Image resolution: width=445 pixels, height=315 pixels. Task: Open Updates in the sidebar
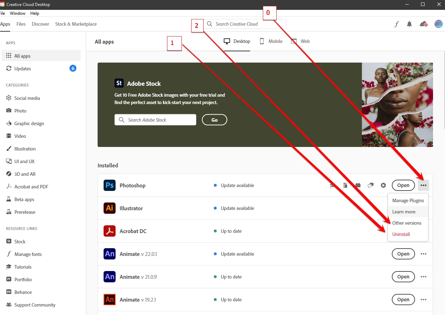pyautogui.click(x=41, y=69)
